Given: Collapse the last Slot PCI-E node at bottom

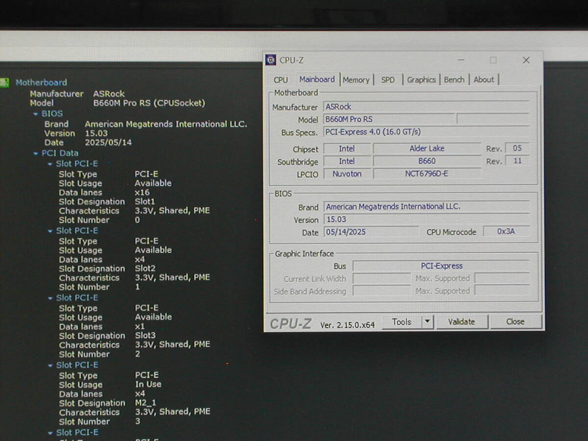Looking at the screenshot, I should pos(50,433).
